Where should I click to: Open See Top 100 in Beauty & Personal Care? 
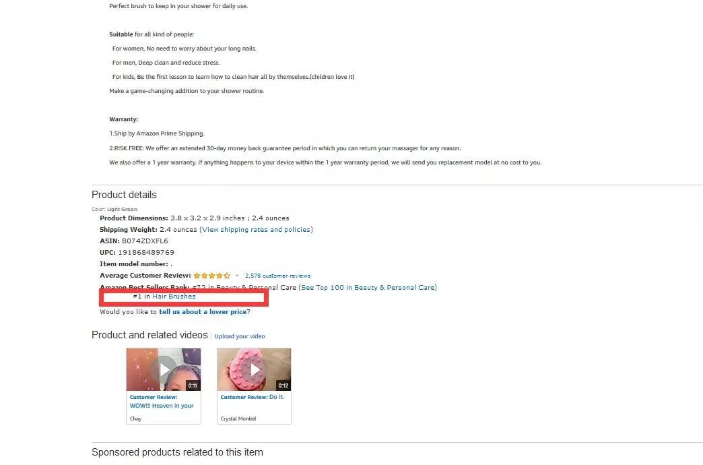coord(368,287)
